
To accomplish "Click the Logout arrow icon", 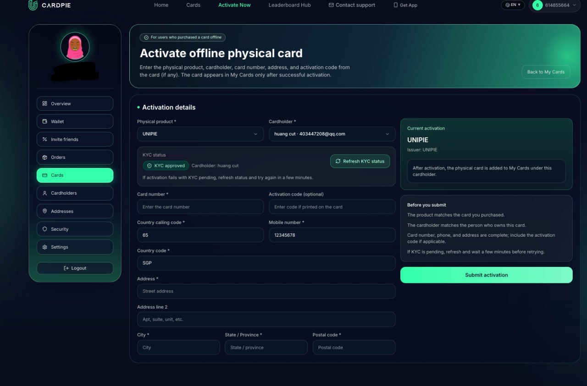I will pyautogui.click(x=66, y=268).
